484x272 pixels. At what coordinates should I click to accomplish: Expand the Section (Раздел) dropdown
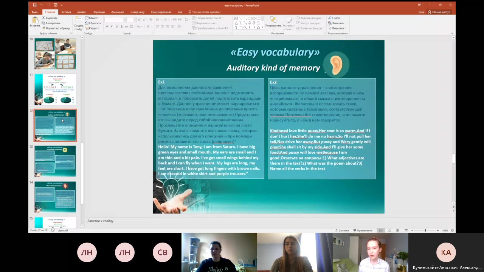93,28
